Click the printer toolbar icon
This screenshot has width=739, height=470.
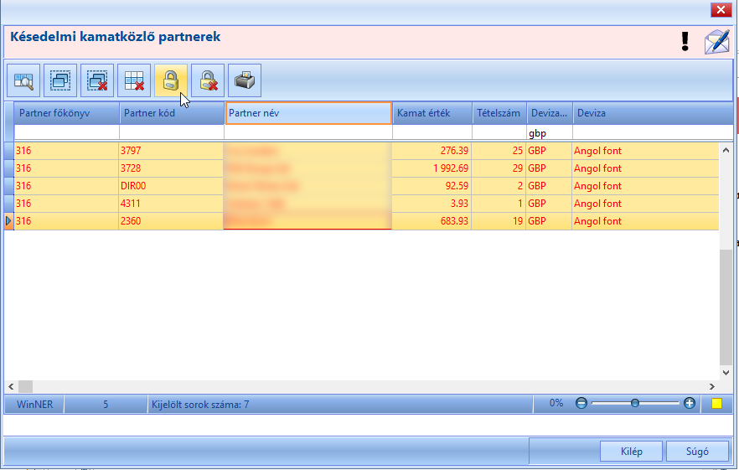point(245,80)
